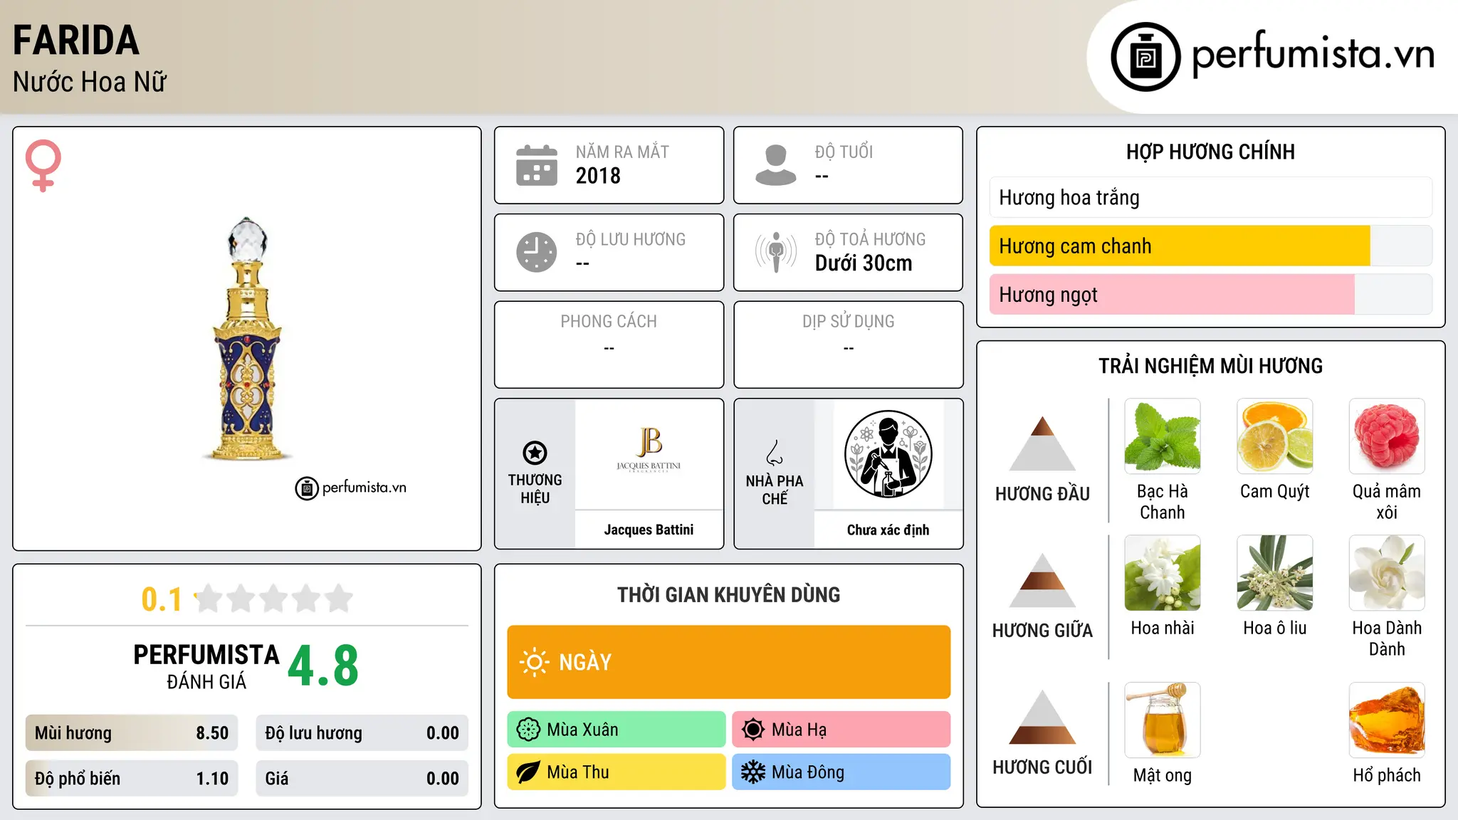The width and height of the screenshot is (1458, 820).
Task: Click the Chưa xác định perfumer label
Action: [888, 530]
